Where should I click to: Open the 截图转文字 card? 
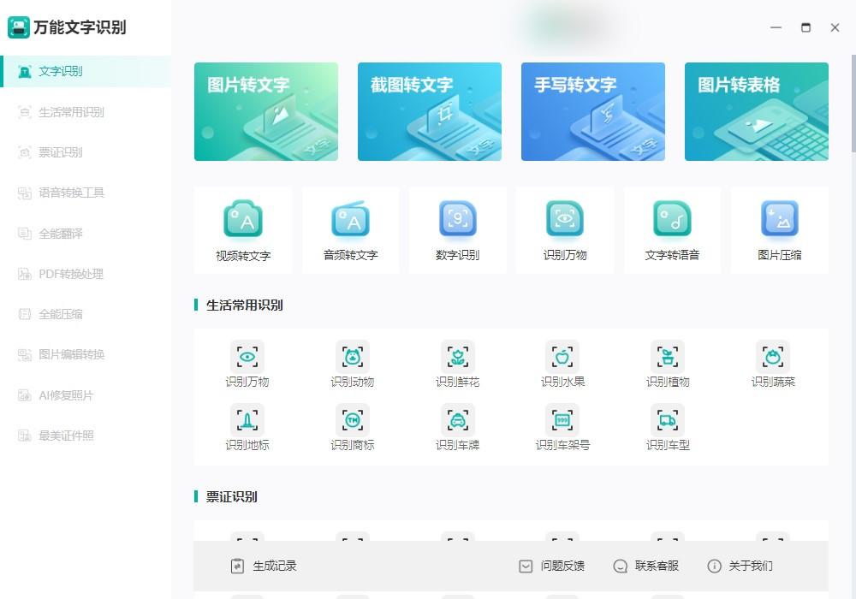[x=430, y=111]
